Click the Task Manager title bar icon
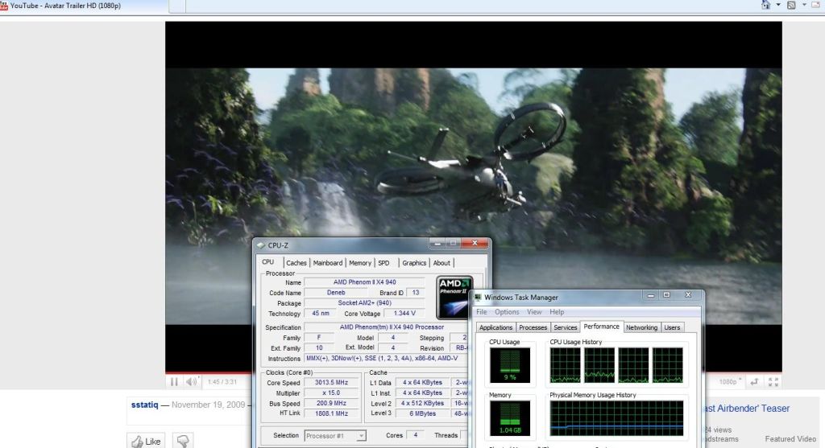 (478, 298)
